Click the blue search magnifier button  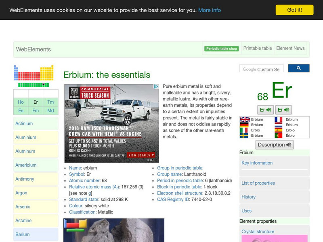(x=299, y=69)
